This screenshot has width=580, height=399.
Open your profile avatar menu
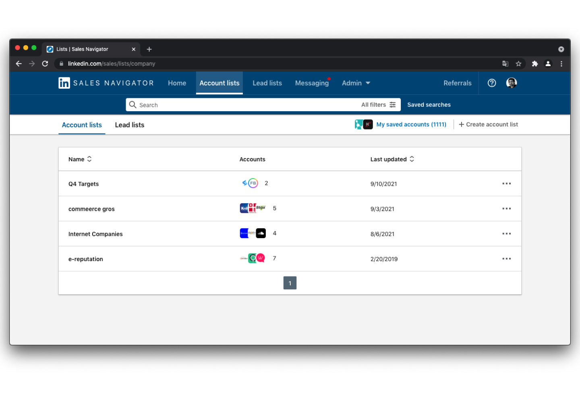pyautogui.click(x=511, y=83)
